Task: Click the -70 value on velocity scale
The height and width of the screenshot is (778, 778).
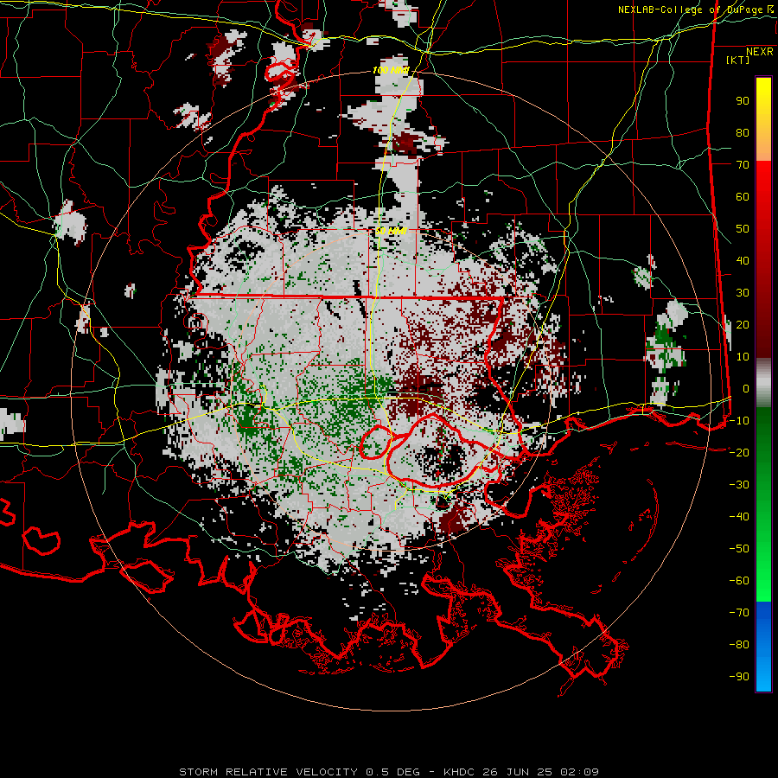Action: click(739, 612)
